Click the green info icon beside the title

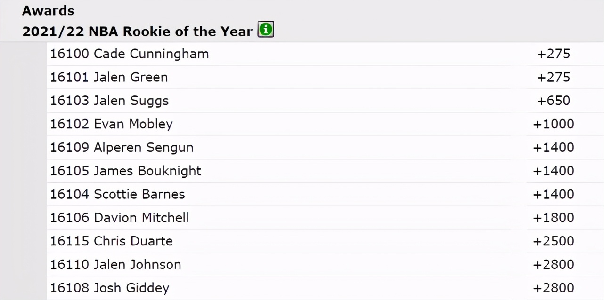[x=266, y=31]
